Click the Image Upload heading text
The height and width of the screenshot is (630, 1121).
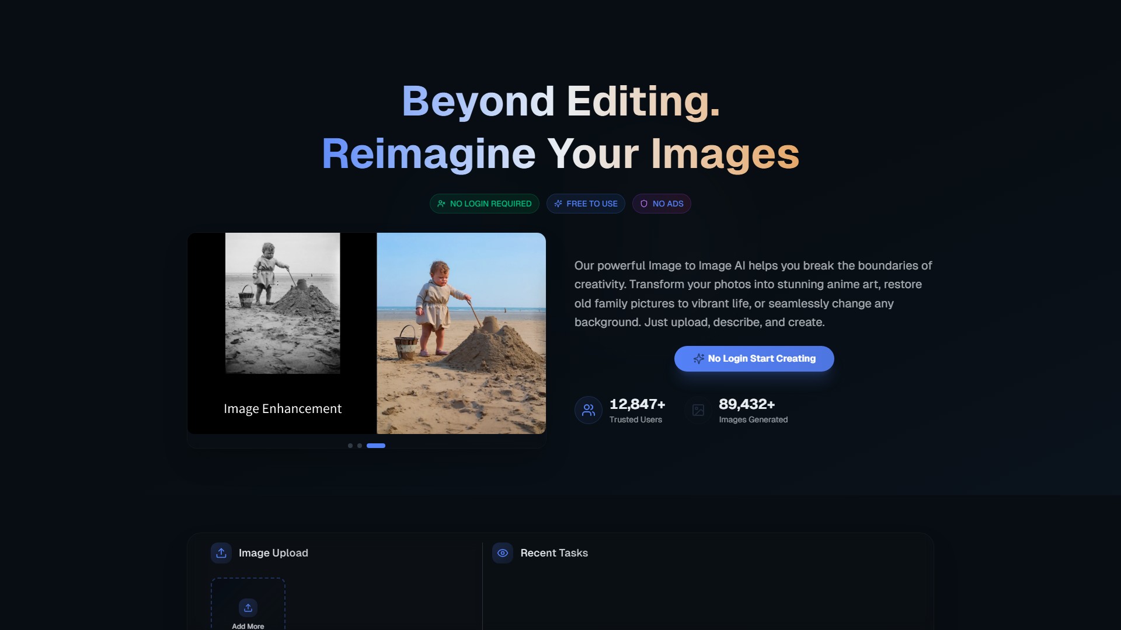(x=273, y=553)
